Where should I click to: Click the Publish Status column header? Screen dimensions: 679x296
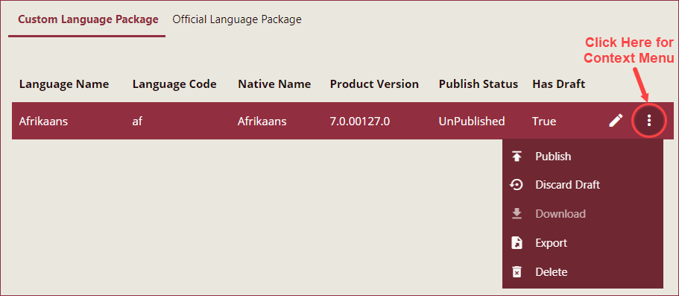[479, 84]
